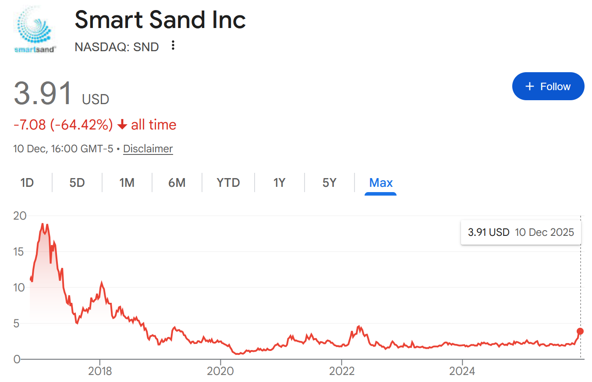592x382 pixels.
Task: Show the 6M price chart
Action: point(177,182)
